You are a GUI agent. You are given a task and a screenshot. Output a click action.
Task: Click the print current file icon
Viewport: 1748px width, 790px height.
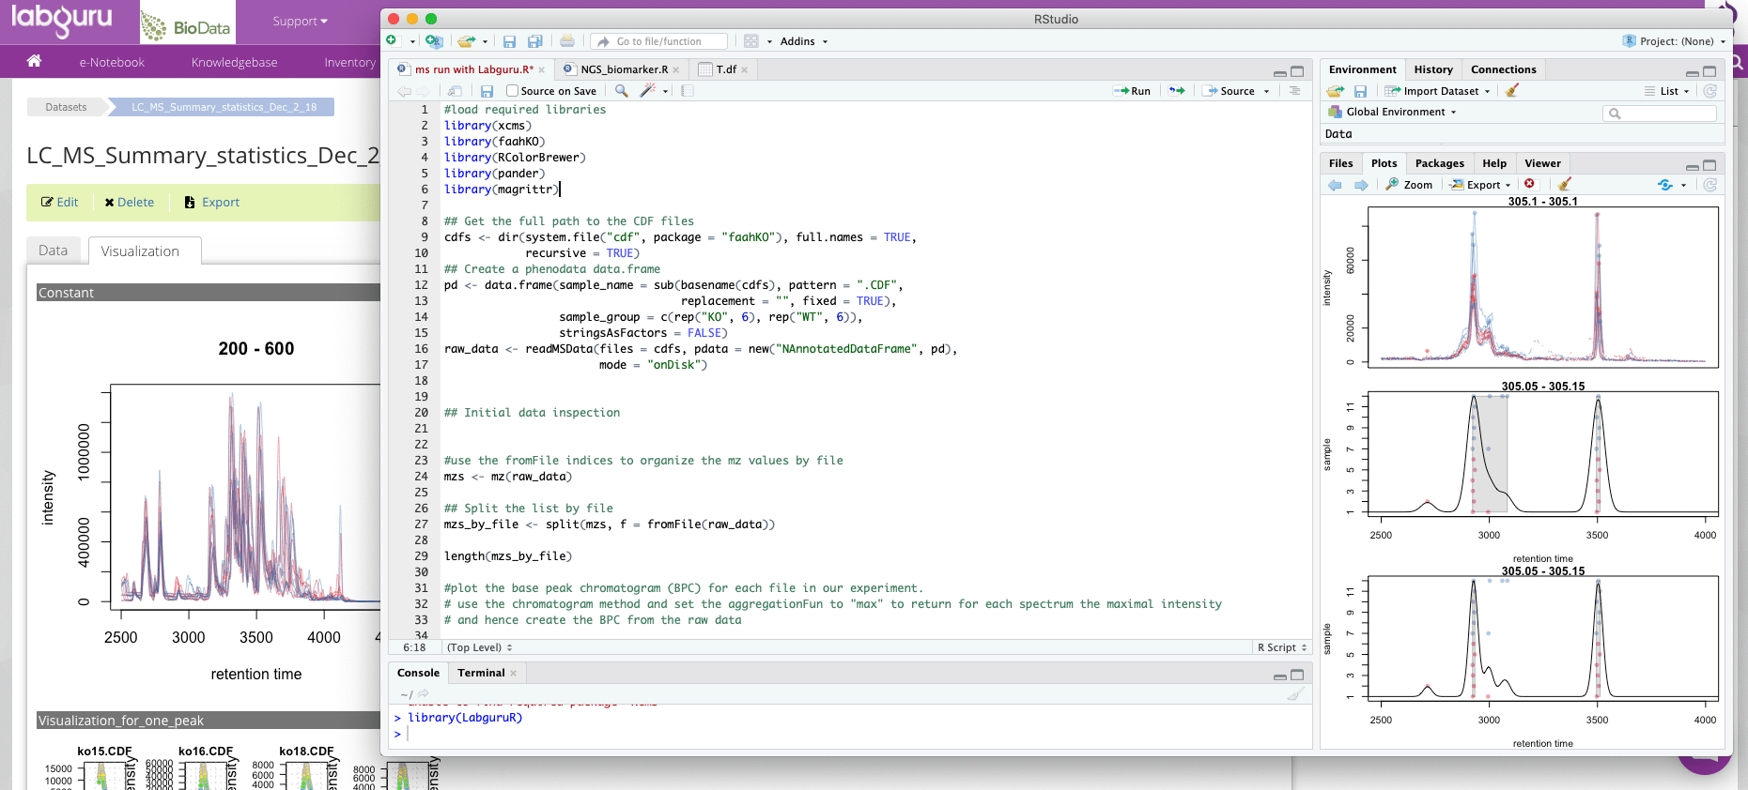[x=566, y=41]
